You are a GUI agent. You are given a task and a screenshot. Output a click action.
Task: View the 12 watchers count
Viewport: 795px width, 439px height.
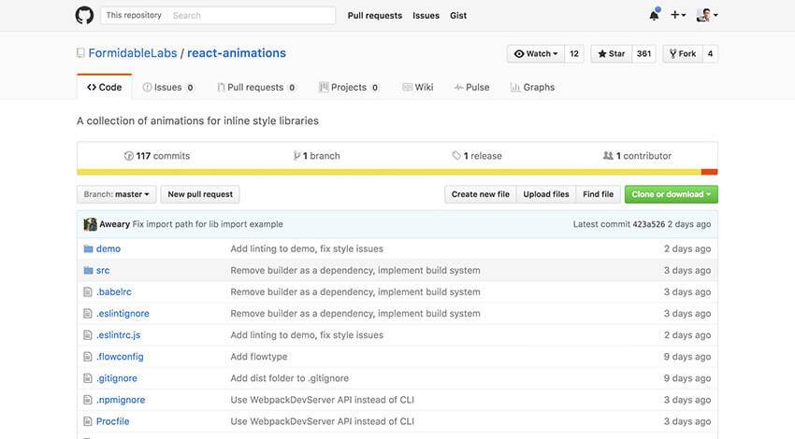(574, 53)
